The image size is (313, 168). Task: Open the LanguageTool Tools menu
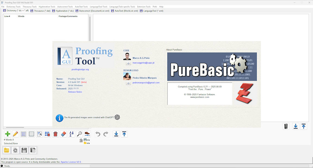click(x=99, y=7)
